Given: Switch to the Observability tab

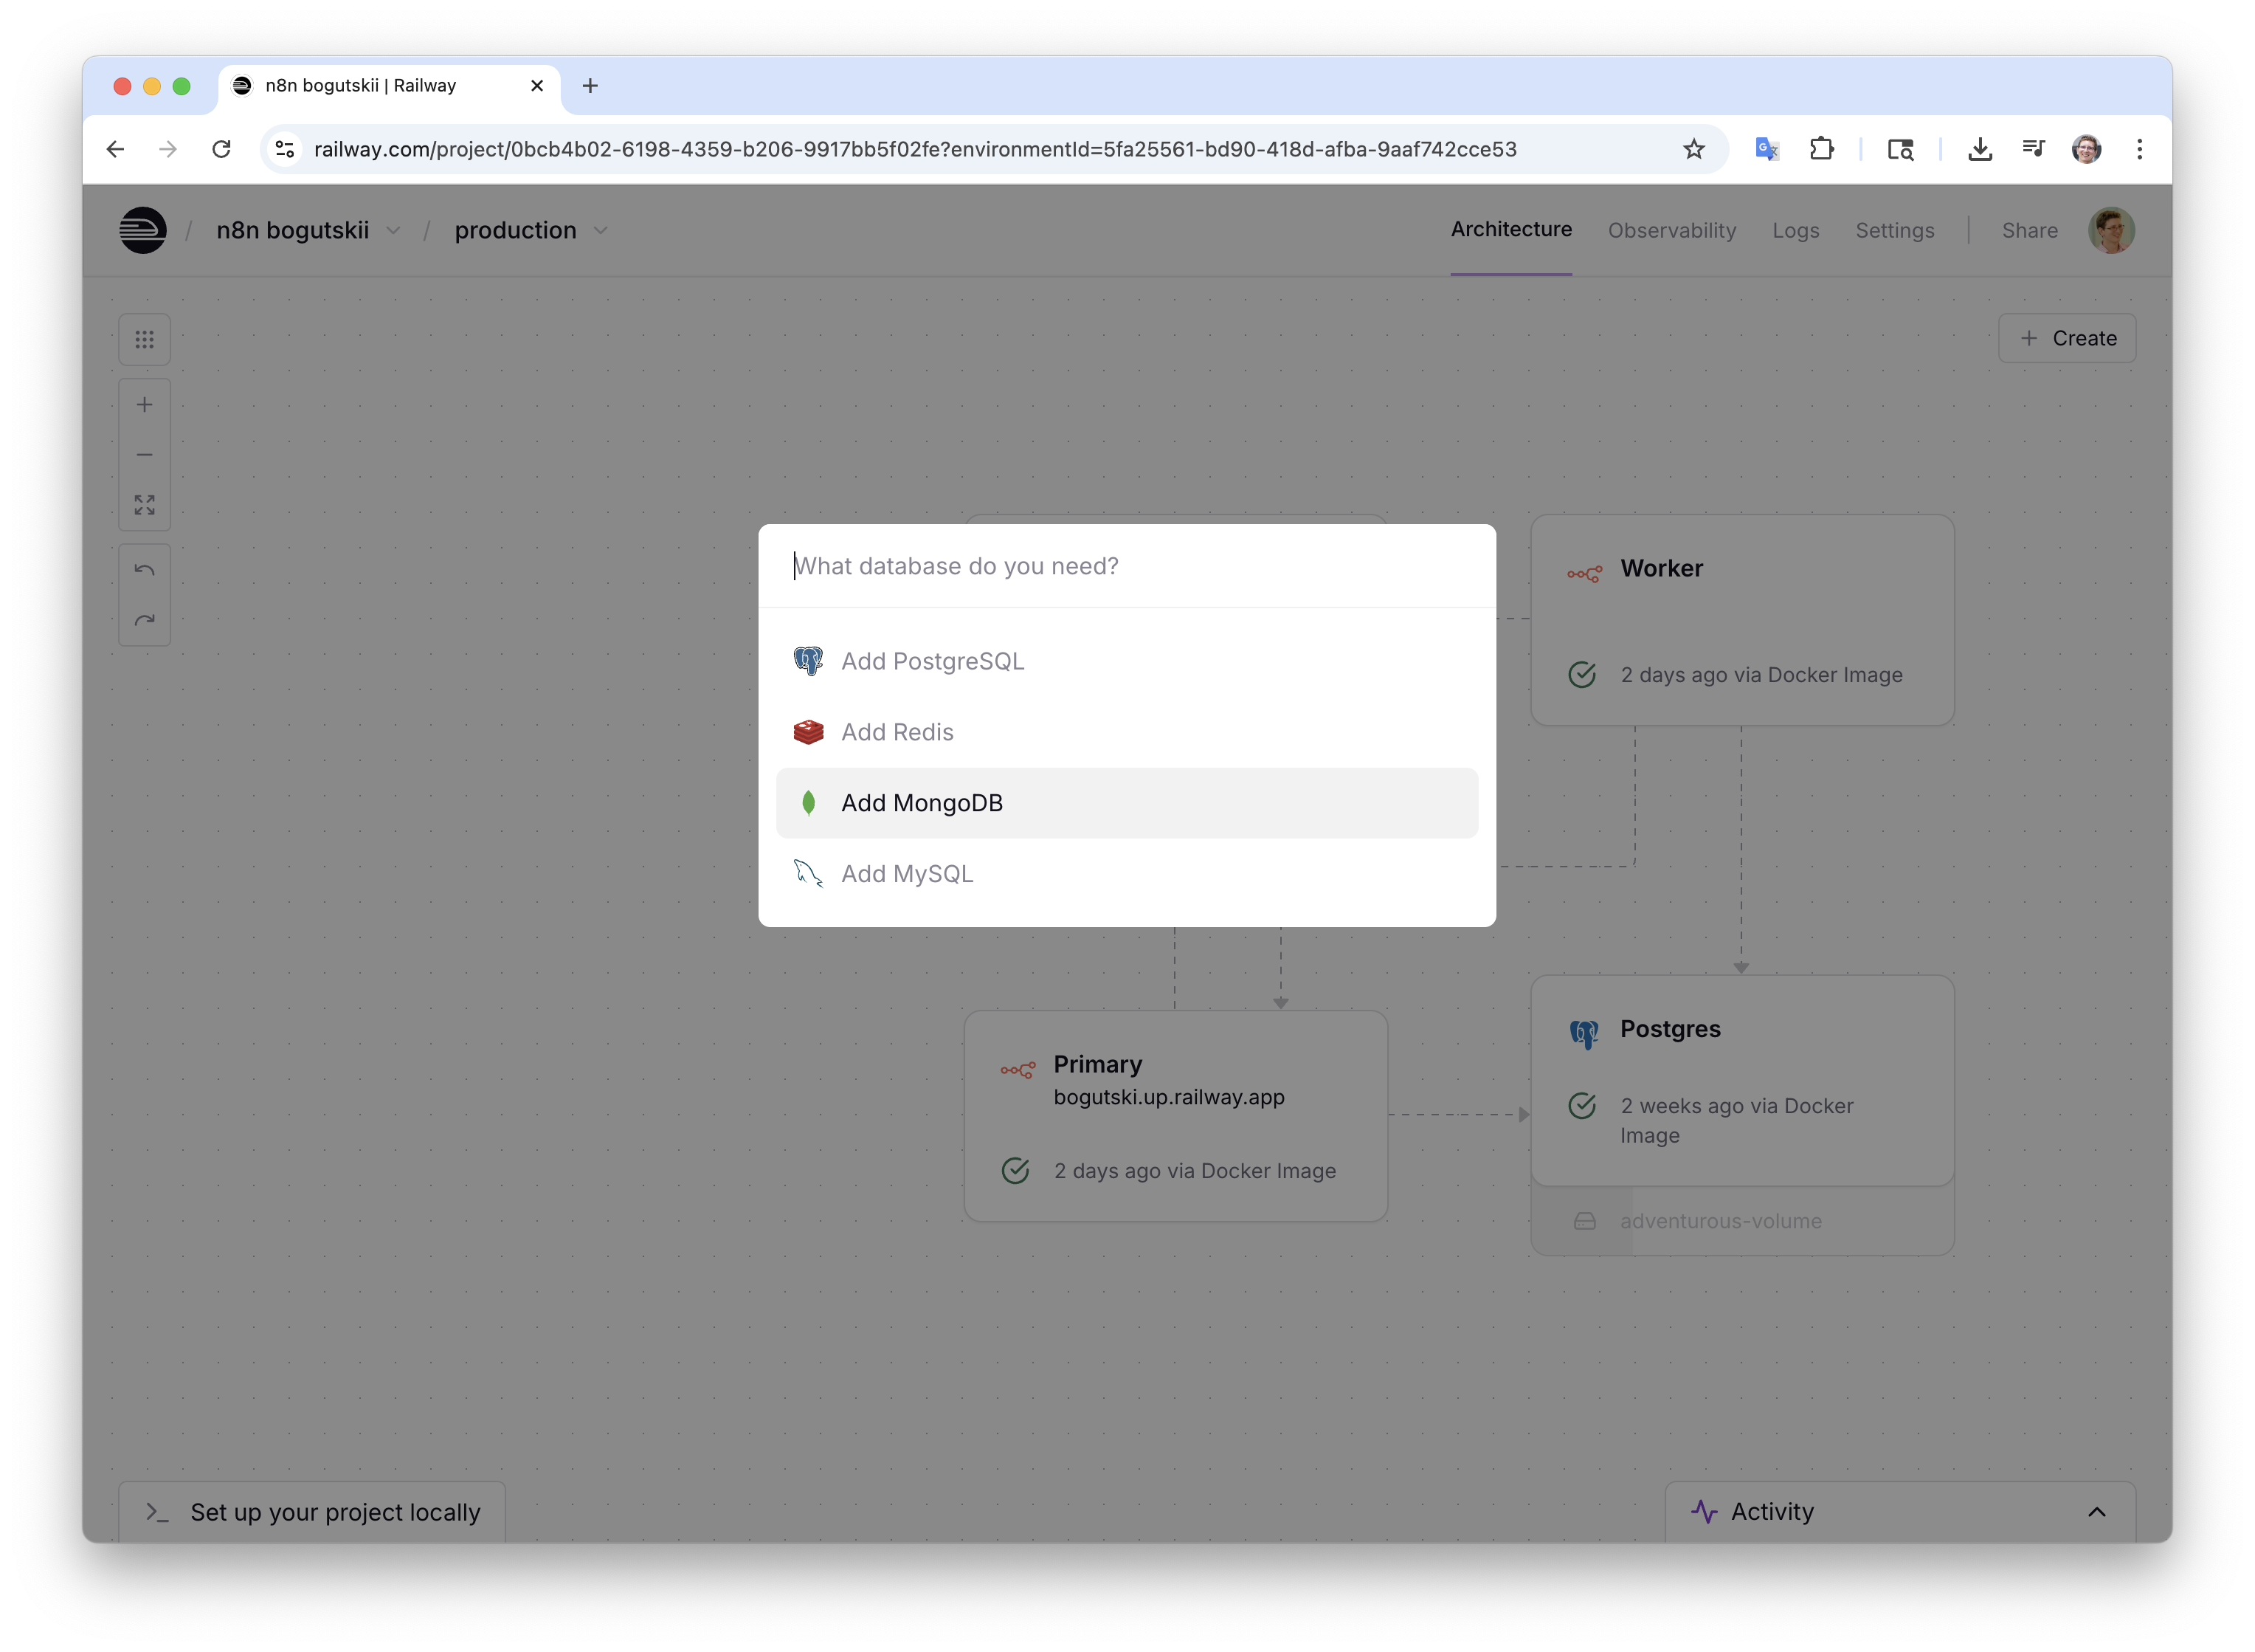Looking at the screenshot, I should (1671, 230).
